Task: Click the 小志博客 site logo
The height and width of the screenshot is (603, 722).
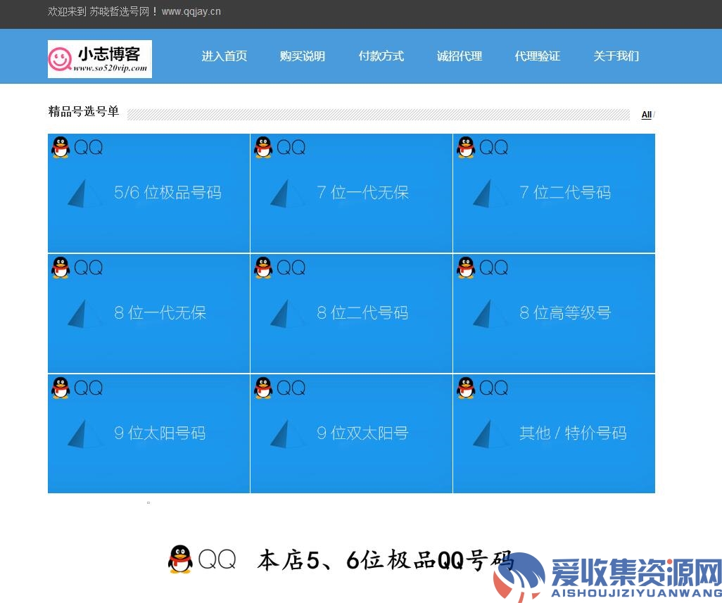Action: [100, 59]
